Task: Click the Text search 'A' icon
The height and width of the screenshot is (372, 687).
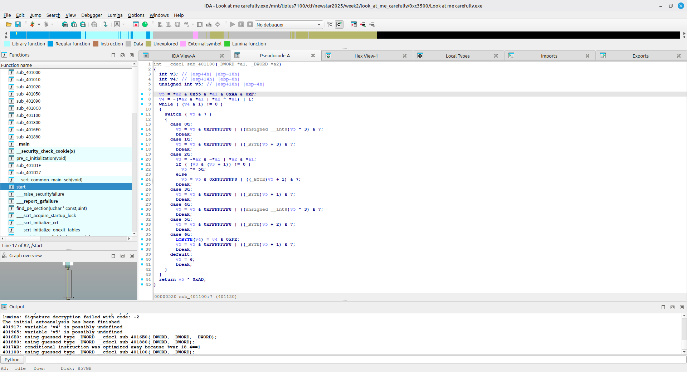Action: click(x=117, y=24)
